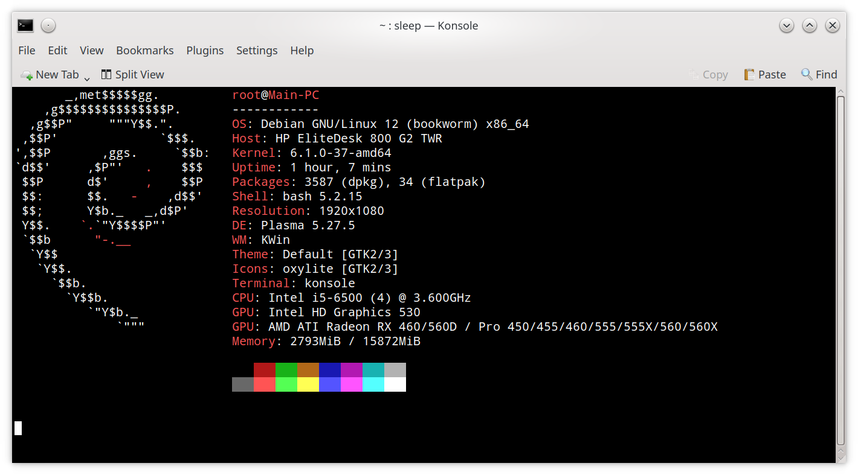The height and width of the screenshot is (475, 858).
Task: Click the terminal cursor block
Action: [x=18, y=428]
